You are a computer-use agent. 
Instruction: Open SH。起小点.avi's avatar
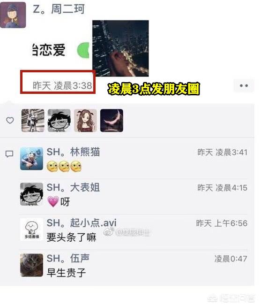(x=32, y=230)
